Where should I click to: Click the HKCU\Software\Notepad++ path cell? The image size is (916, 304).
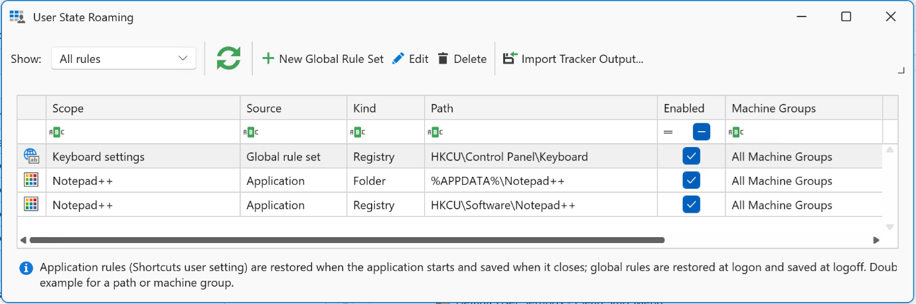click(541, 205)
